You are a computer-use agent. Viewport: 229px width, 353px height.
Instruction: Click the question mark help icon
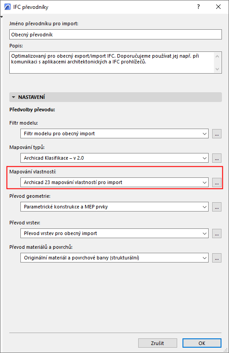click(x=198, y=7)
